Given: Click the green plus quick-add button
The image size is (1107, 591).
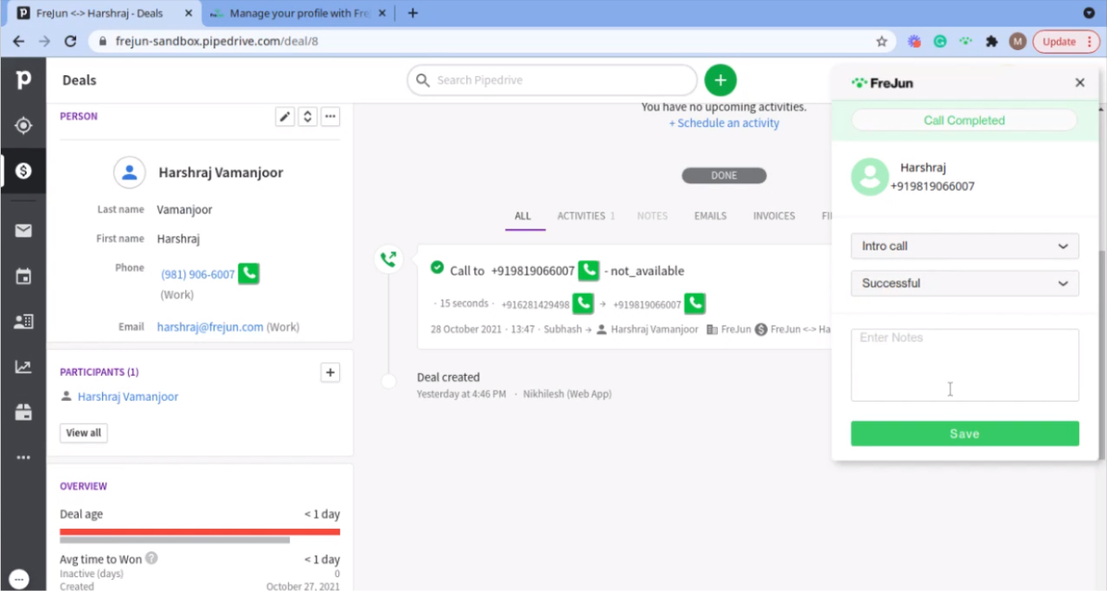Looking at the screenshot, I should pos(720,80).
